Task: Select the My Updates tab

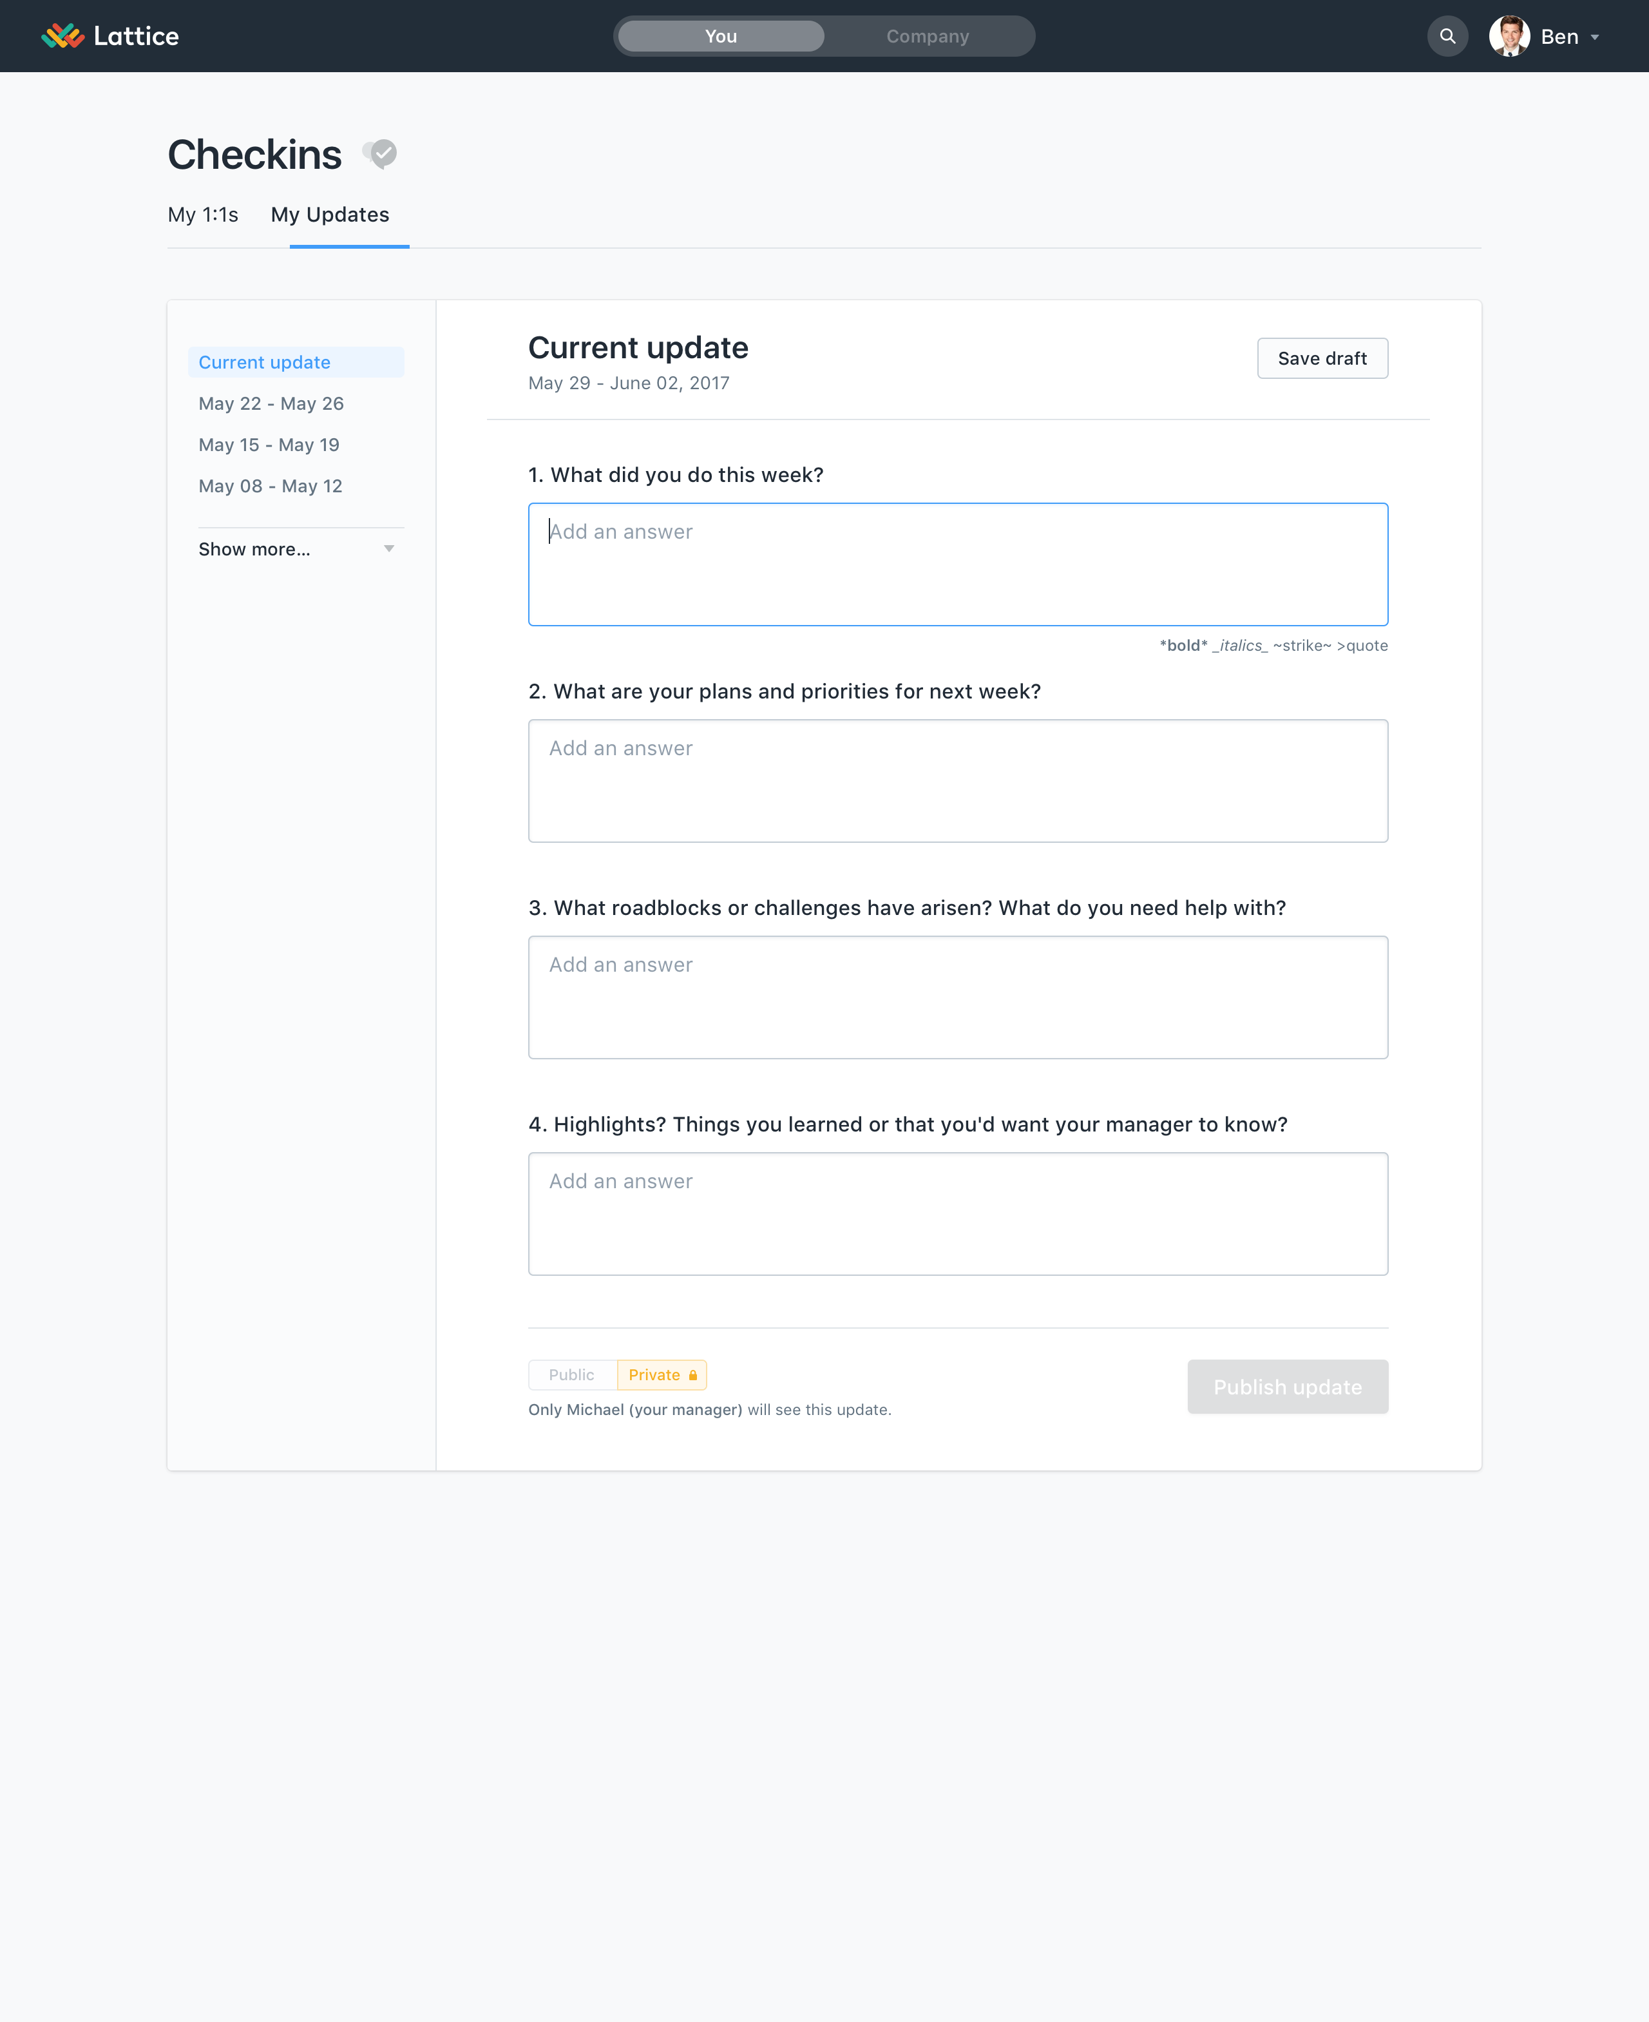Action: 330,215
